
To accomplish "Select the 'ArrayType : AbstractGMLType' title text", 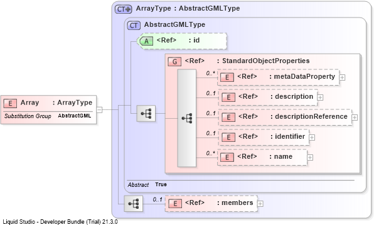I will [188, 8].
